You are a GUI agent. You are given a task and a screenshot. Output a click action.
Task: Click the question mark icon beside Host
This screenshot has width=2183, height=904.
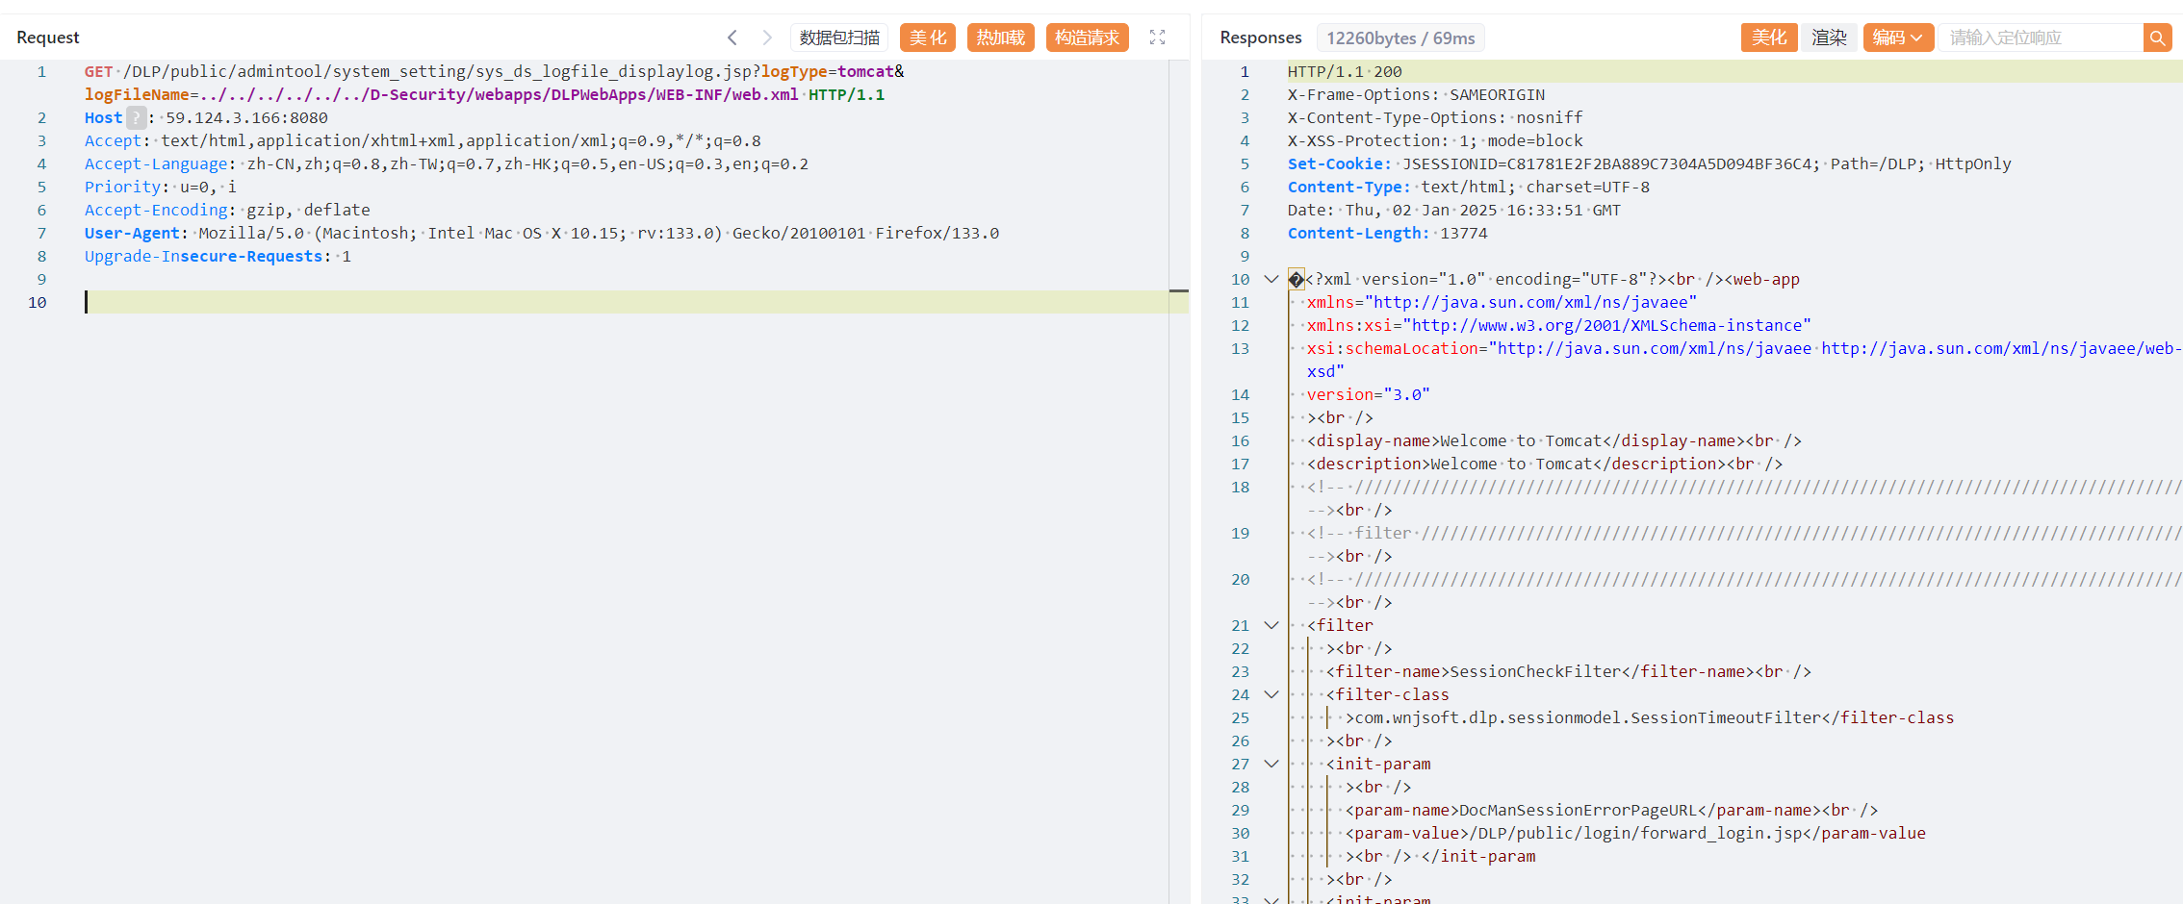click(137, 117)
